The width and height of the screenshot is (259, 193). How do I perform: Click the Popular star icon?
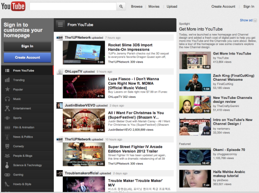click(7, 89)
